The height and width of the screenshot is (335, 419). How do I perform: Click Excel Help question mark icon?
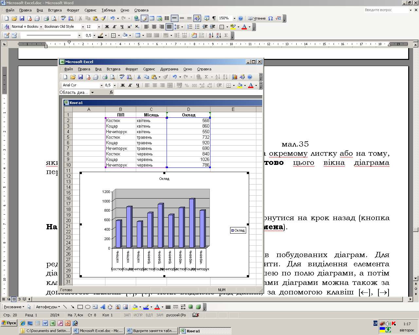click(250, 77)
